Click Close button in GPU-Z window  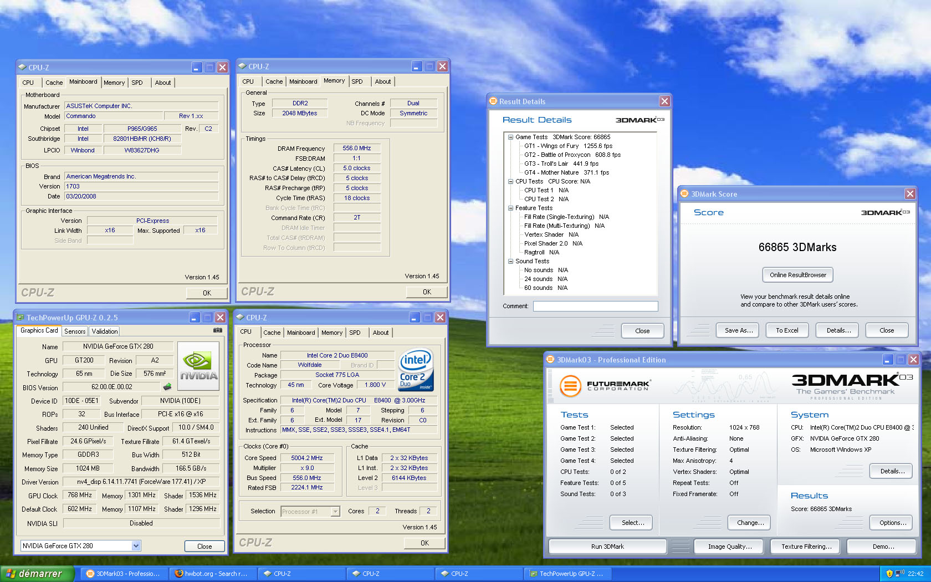204,547
